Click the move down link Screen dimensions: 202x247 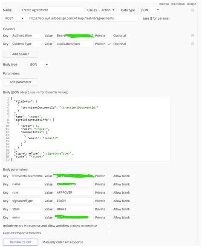(178, 4)
